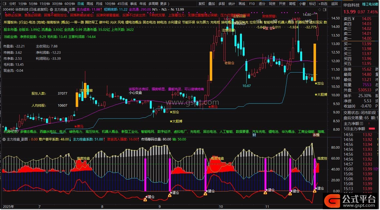Click the ★黑马 signal near October
380x210 pixels.
213,107
